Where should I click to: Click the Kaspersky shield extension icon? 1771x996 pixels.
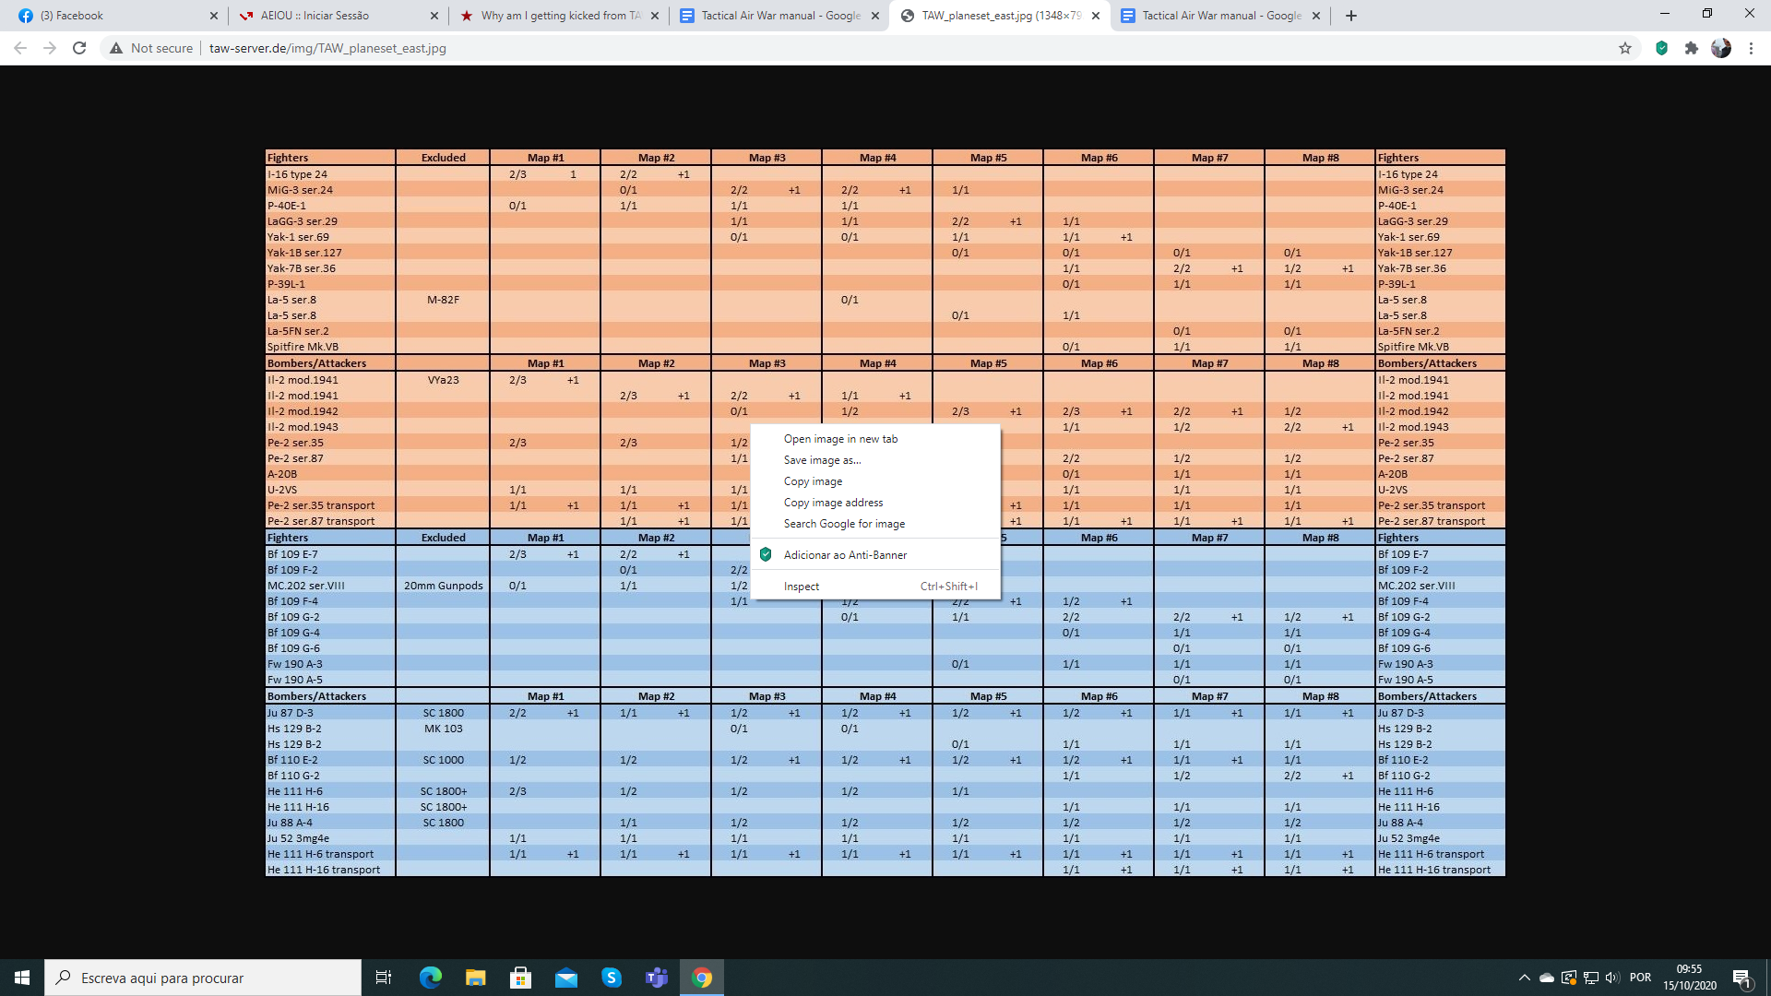1661,48
